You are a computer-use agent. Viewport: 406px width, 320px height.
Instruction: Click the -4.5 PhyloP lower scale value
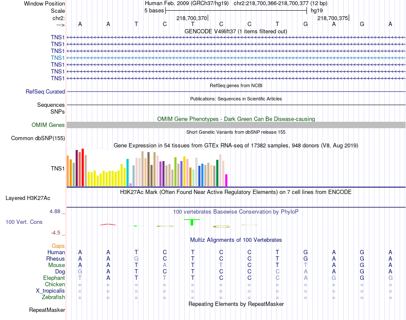[56, 233]
